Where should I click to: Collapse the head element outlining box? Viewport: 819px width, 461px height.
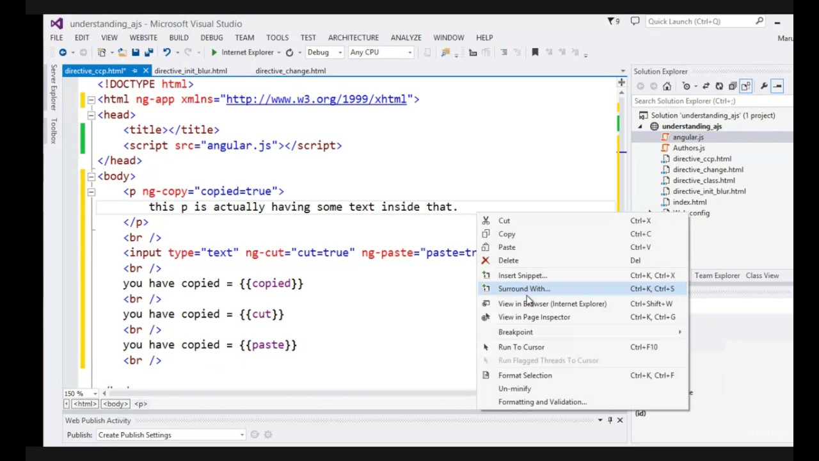[91, 115]
